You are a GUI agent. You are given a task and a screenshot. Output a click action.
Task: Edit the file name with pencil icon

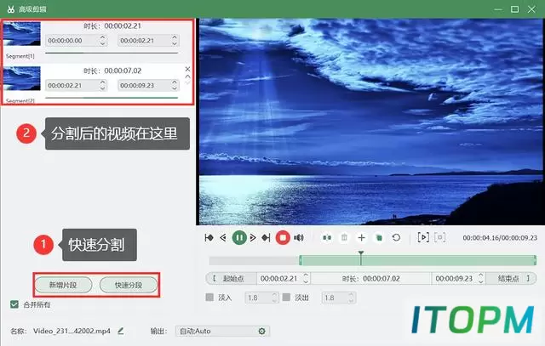tap(121, 331)
